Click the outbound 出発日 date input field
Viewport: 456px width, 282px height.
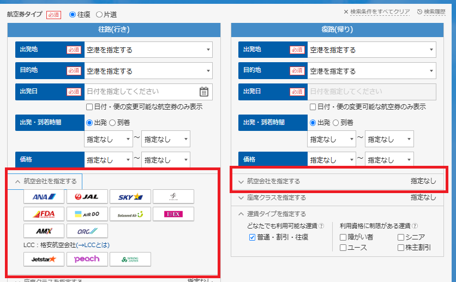141,92
